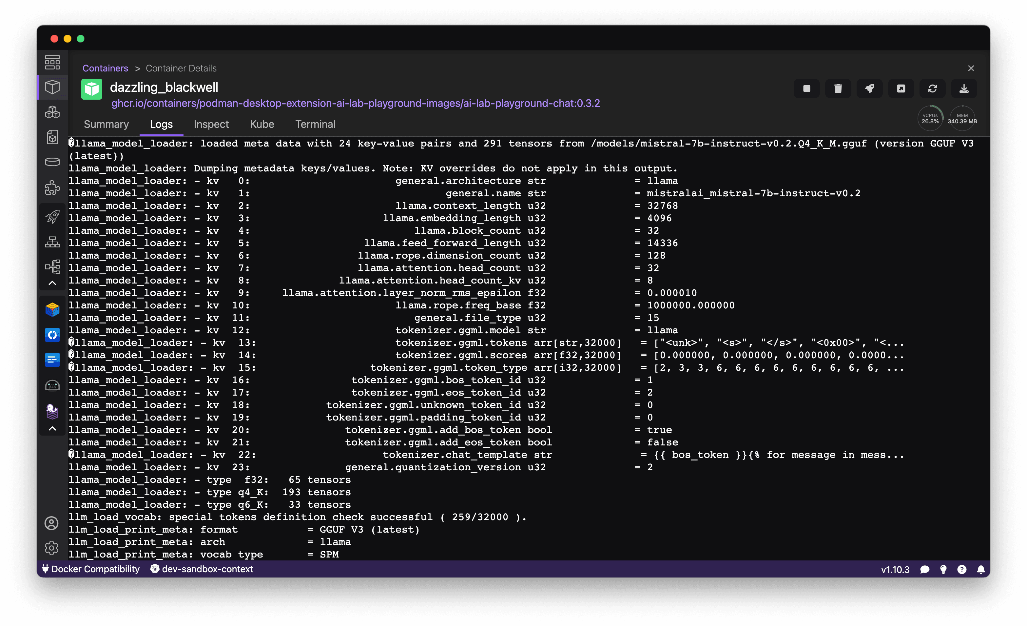Open the Pods section in sidebar
The height and width of the screenshot is (626, 1027).
tap(52, 112)
